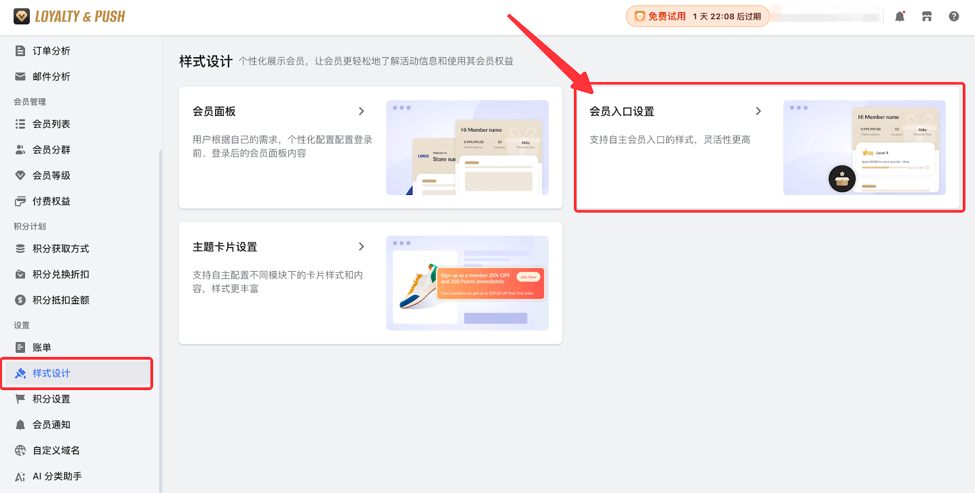Click the 订单分析 sidebar icon
The width and height of the screenshot is (975, 493).
20,51
